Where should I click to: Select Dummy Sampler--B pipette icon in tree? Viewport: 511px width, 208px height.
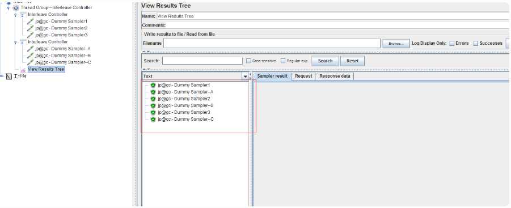[x=30, y=56]
